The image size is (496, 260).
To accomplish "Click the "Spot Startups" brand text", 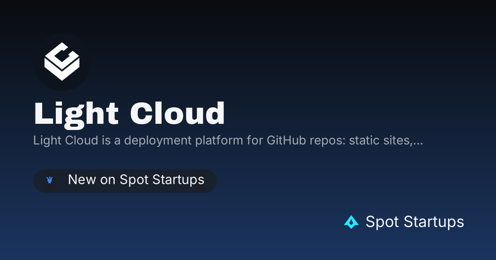I will click(415, 222).
